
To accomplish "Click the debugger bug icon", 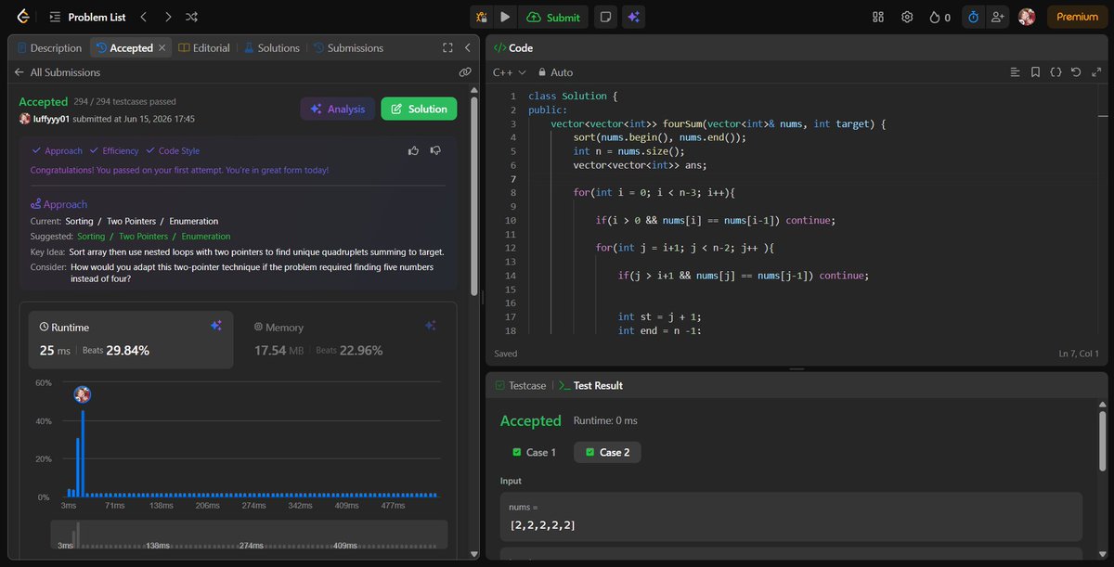I will 481,17.
